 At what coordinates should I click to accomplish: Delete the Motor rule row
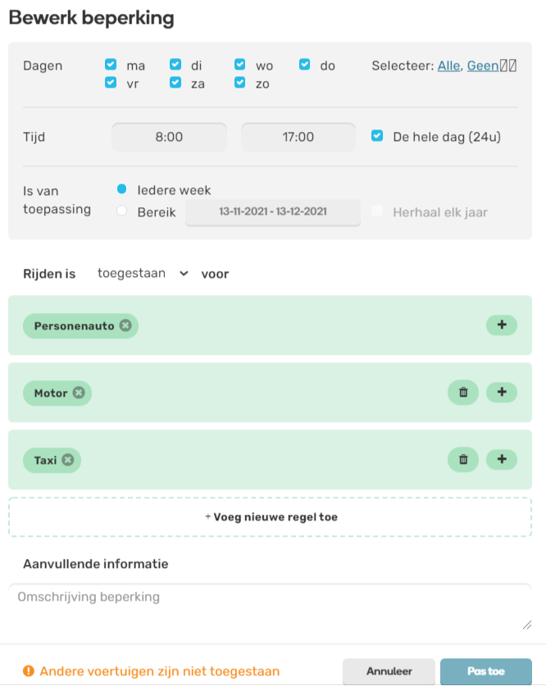click(x=463, y=393)
